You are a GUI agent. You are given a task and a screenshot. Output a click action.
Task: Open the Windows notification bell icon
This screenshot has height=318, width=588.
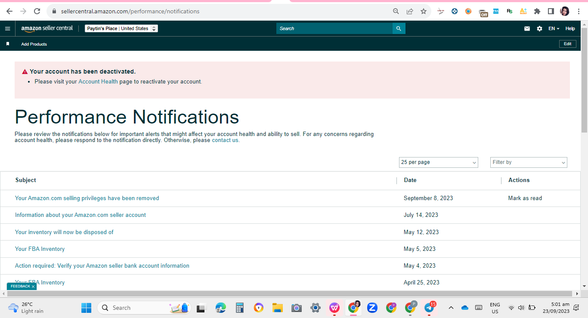[x=576, y=308]
